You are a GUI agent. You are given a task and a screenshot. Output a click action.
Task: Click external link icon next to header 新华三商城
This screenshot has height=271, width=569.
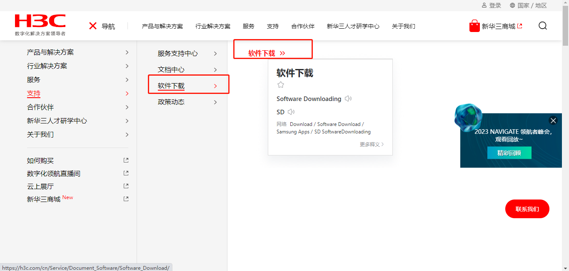pos(519,26)
